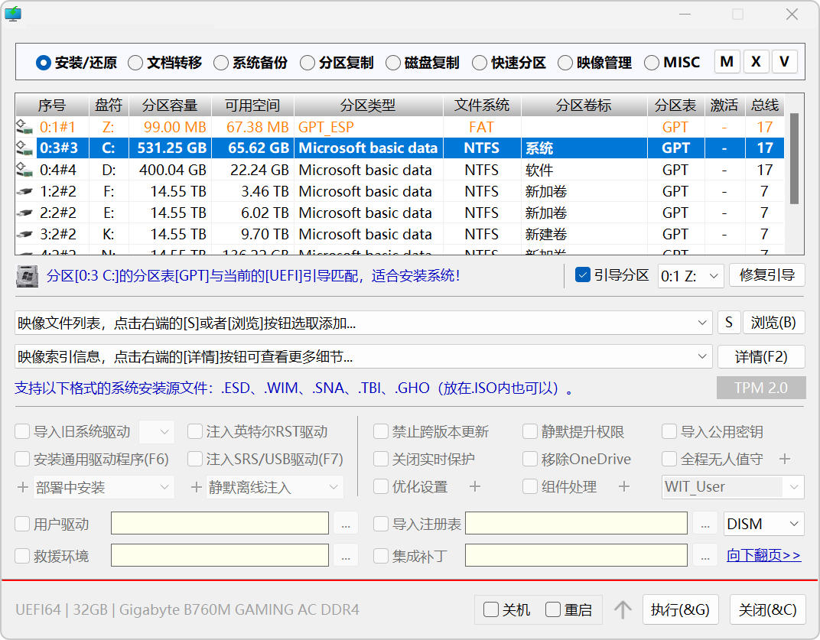Viewport: 820px width, 640px height.
Task: Open the DISM dropdown
Action: click(x=763, y=524)
